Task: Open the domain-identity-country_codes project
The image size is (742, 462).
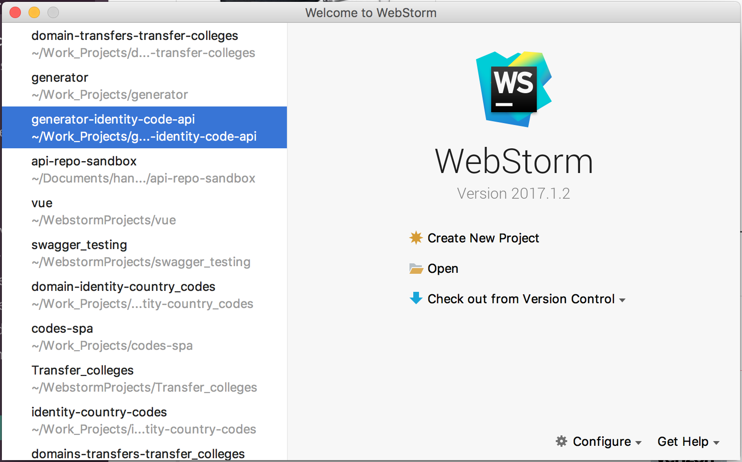Action: point(144,295)
